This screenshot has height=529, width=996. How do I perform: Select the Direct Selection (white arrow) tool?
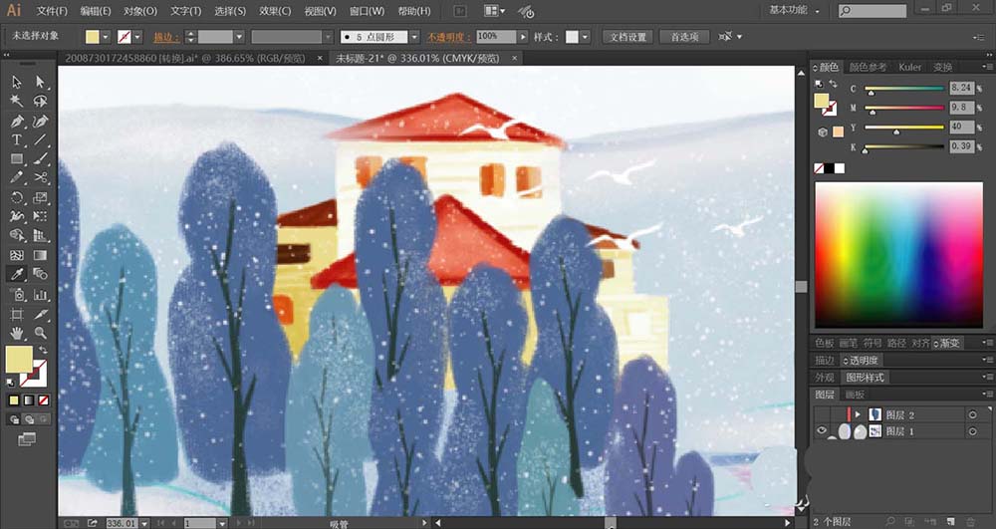click(x=41, y=82)
